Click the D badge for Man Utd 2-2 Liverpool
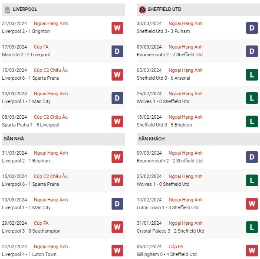This screenshot has width=260, height=259. (x=117, y=51)
